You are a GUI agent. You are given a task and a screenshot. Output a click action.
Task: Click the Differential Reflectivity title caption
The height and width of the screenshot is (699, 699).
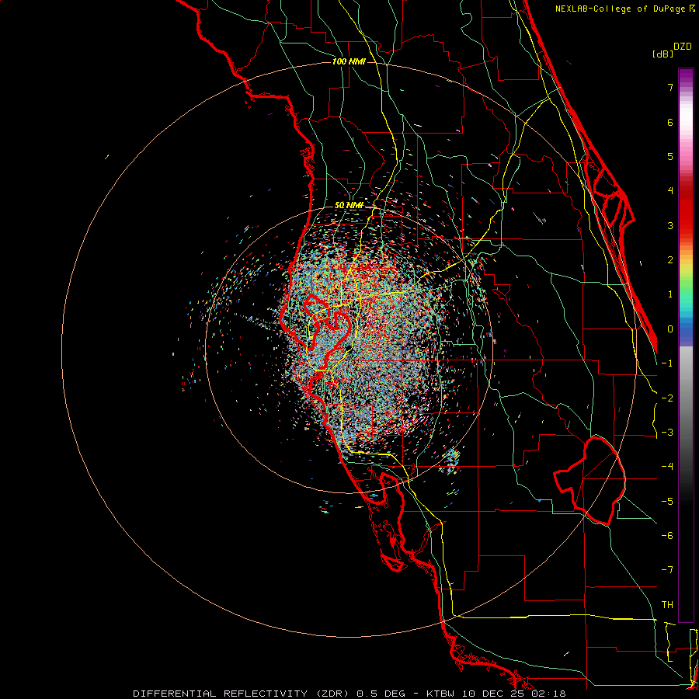coord(349,694)
